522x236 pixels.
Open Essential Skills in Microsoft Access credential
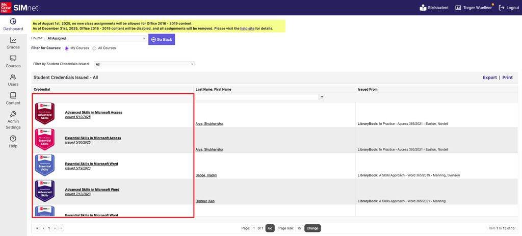click(93, 138)
